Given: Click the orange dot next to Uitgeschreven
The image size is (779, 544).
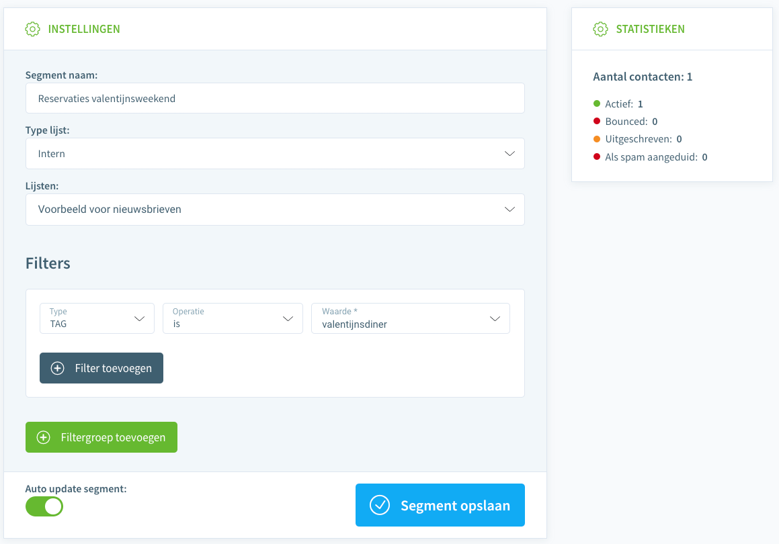Looking at the screenshot, I should pyautogui.click(x=597, y=139).
